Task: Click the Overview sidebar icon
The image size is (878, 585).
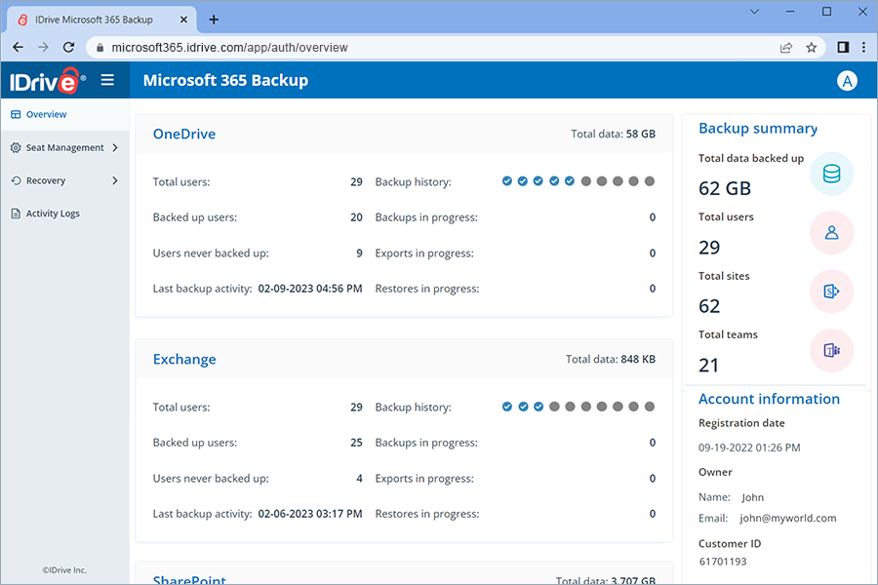Action: tap(16, 114)
